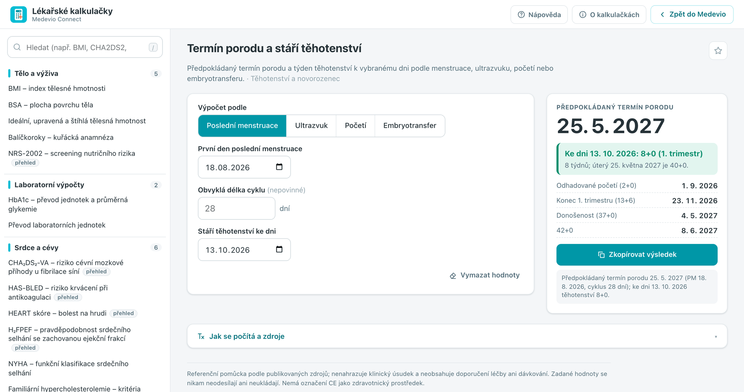Open CHA₂DS₂-VA stroke risk calculator
Image resolution: width=744 pixels, height=392 pixels.
point(66,267)
